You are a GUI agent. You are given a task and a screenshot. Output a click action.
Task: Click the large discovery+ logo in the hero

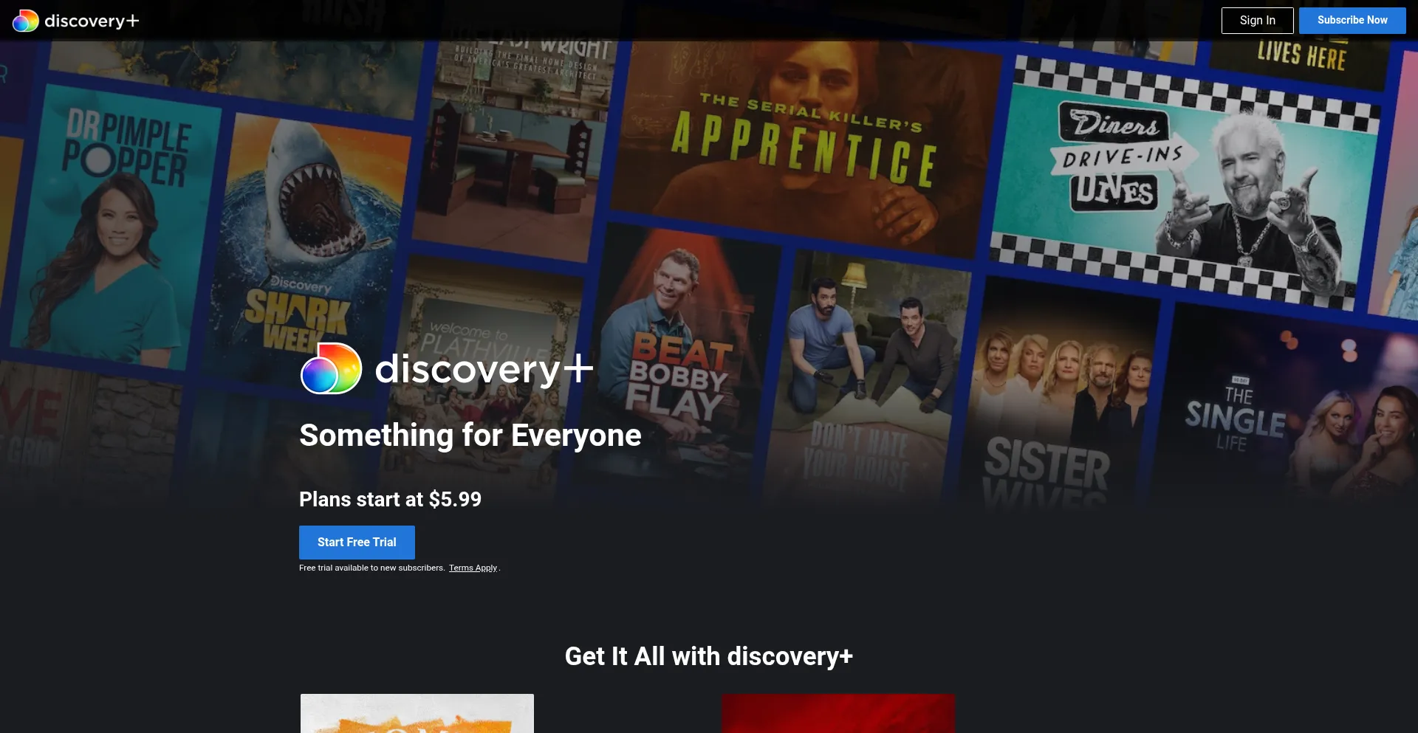(446, 368)
